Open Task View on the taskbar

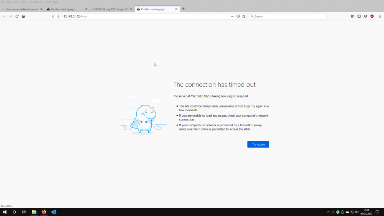click(x=24, y=212)
